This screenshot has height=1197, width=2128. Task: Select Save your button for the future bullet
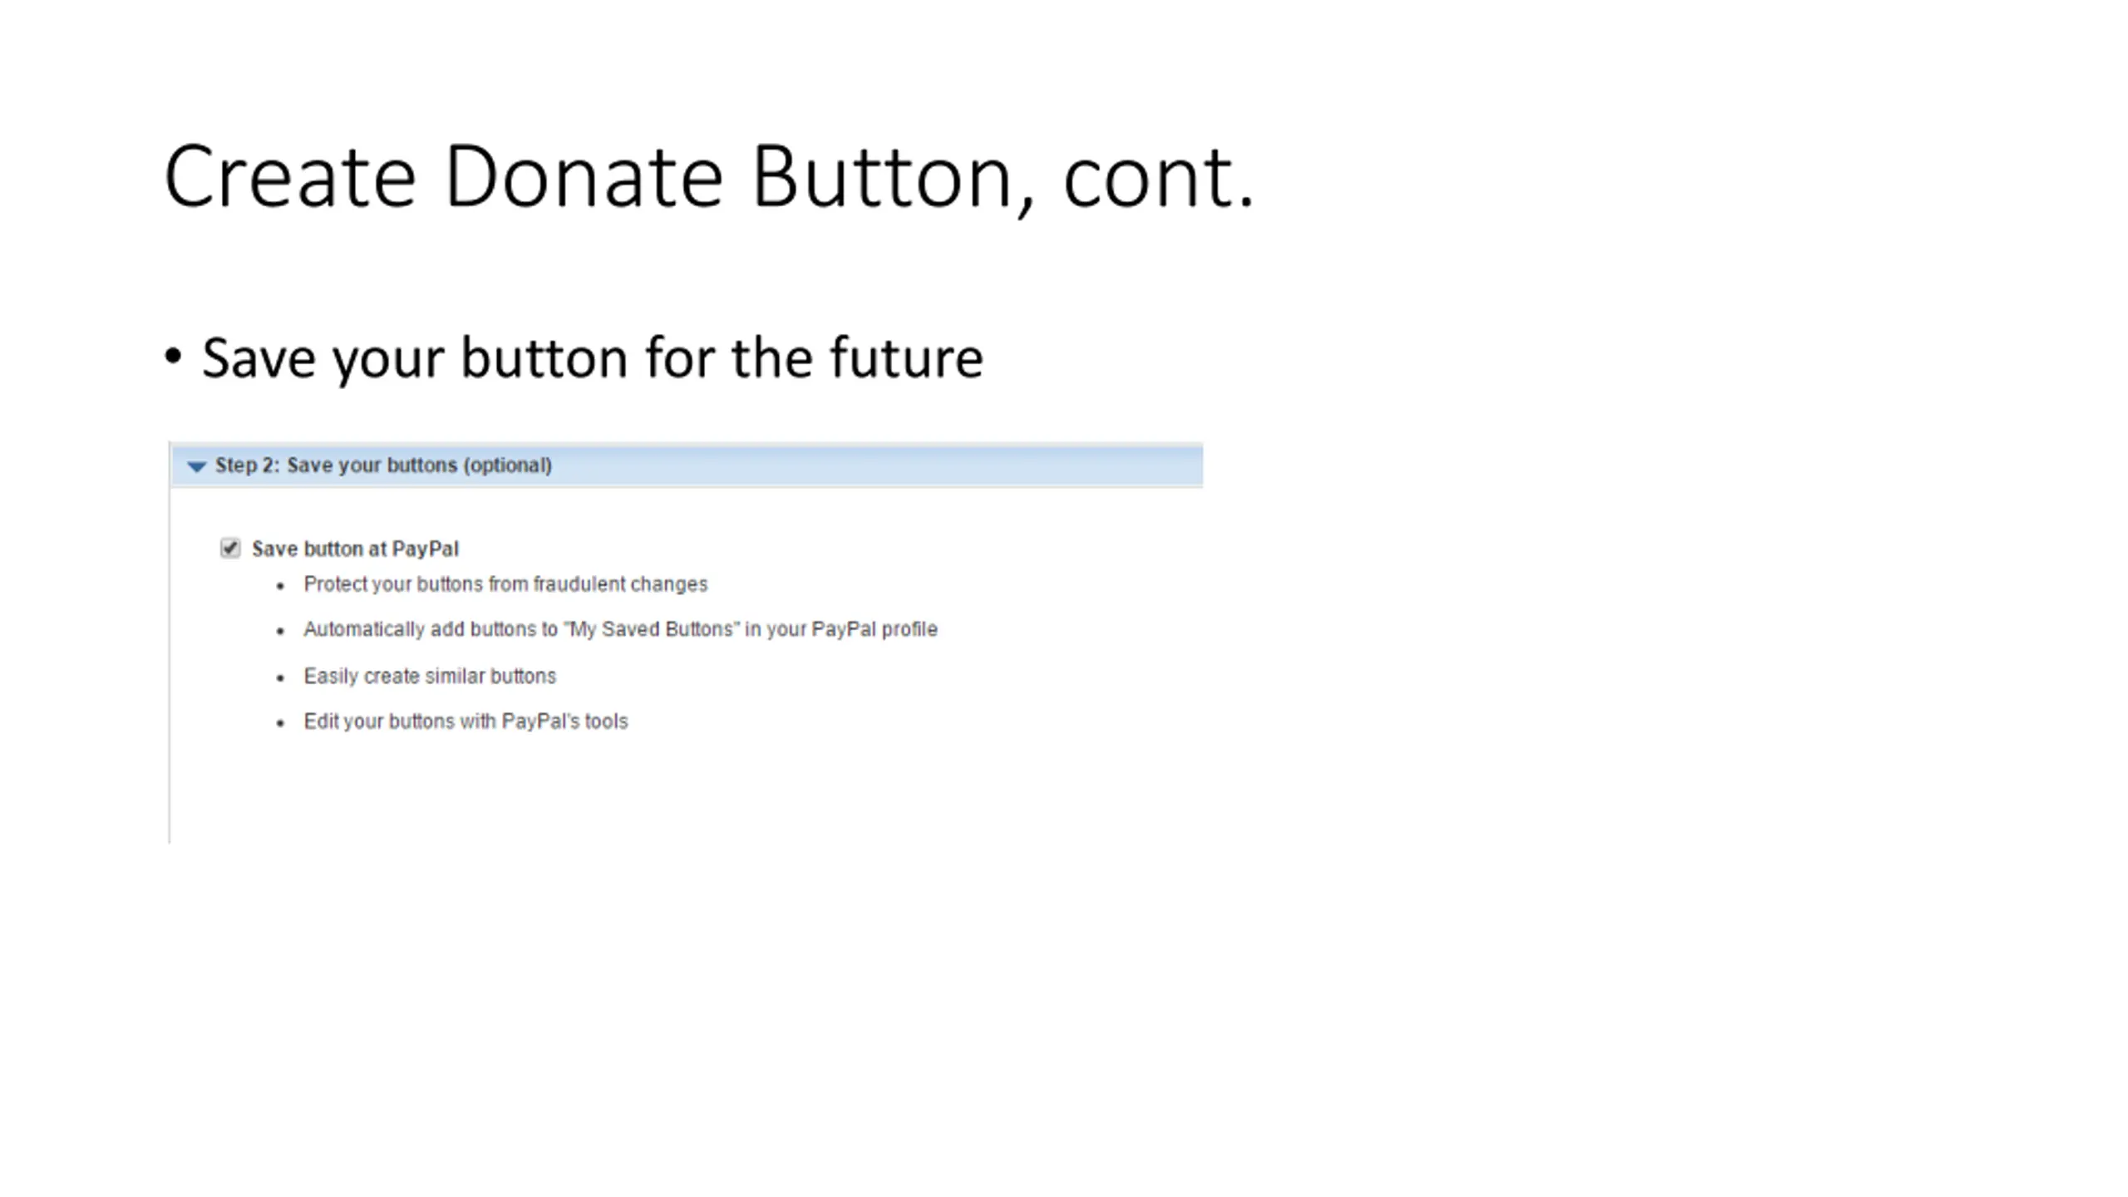point(592,358)
